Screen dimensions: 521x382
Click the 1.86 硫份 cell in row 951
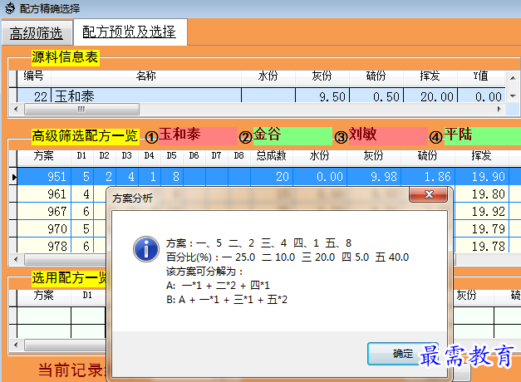tap(428, 176)
